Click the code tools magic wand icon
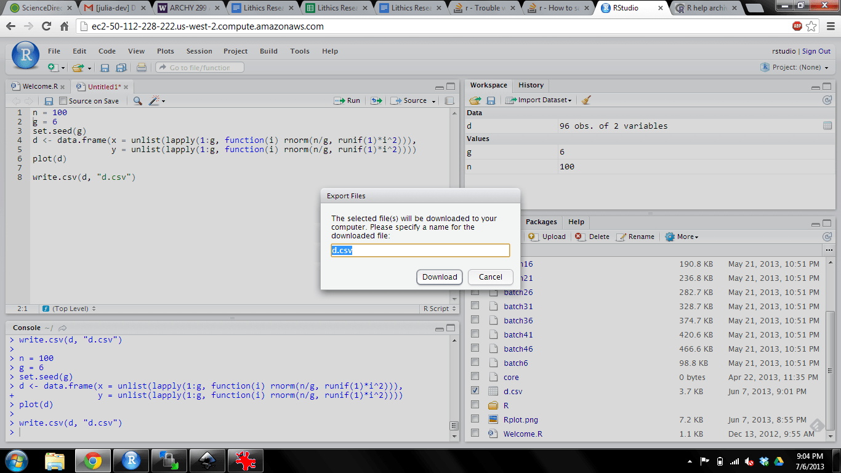This screenshot has height=473, width=841. click(x=154, y=101)
